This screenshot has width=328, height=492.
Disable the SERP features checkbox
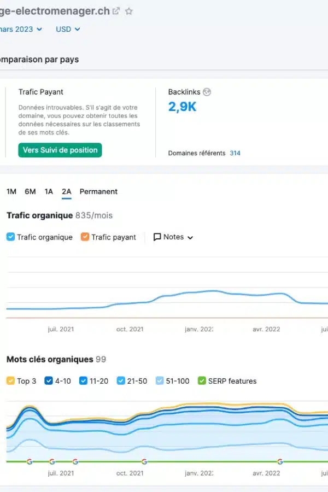click(x=202, y=381)
